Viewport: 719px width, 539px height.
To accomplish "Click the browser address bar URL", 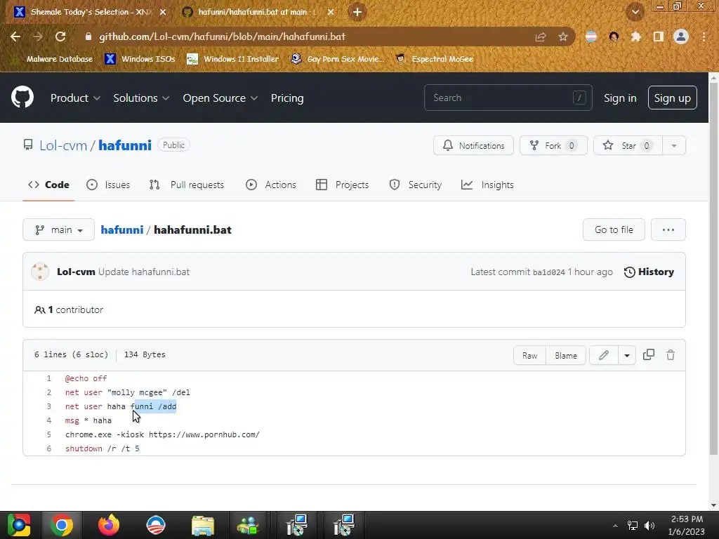I will pos(223,36).
